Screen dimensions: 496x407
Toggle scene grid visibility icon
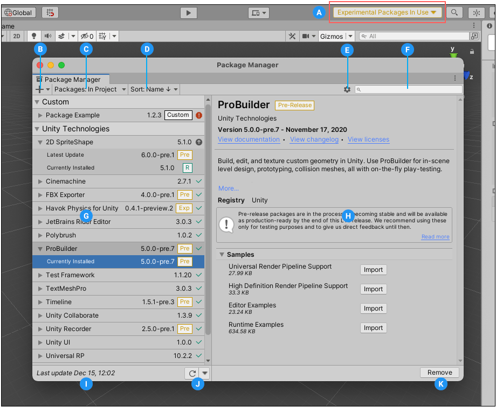[102, 37]
